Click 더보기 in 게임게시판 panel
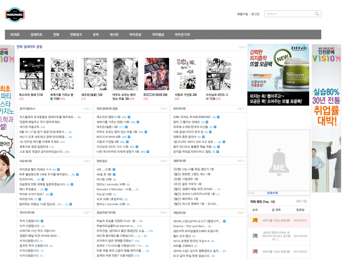The height and width of the screenshot is (259, 345). [241, 213]
